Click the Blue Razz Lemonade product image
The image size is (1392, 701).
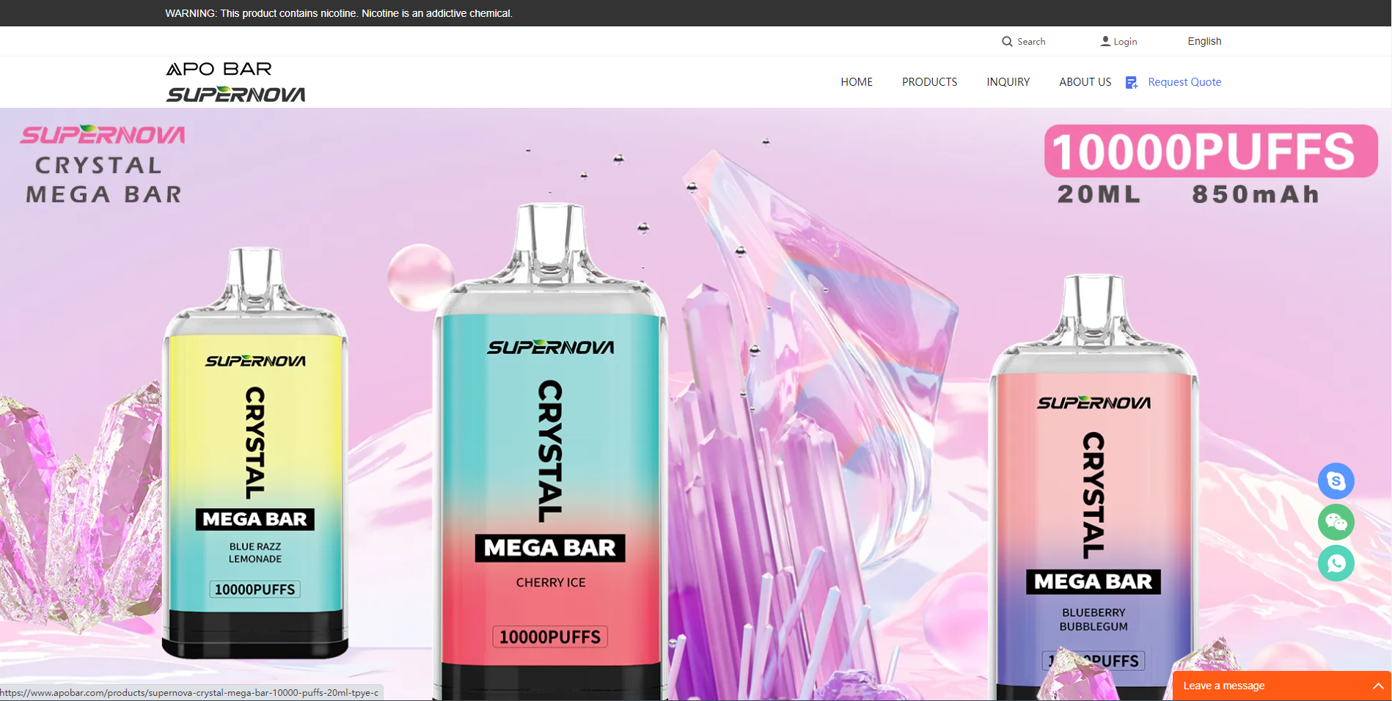pos(254,452)
